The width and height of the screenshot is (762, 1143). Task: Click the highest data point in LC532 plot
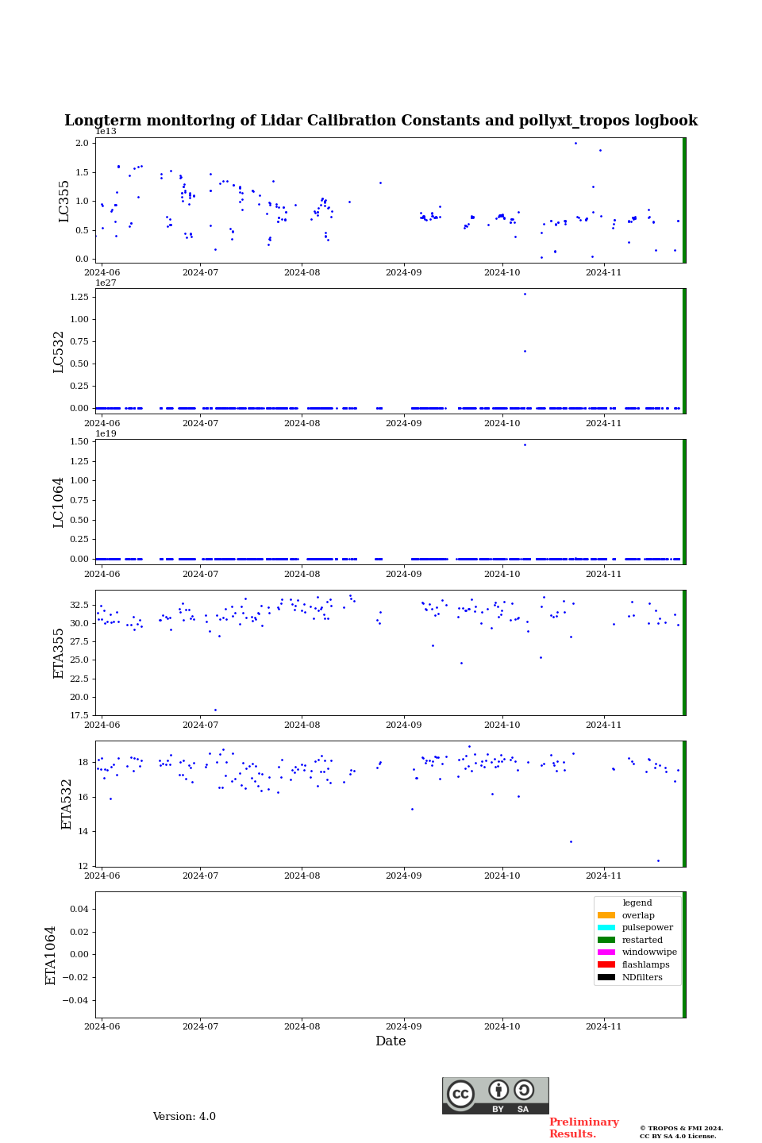(x=525, y=294)
